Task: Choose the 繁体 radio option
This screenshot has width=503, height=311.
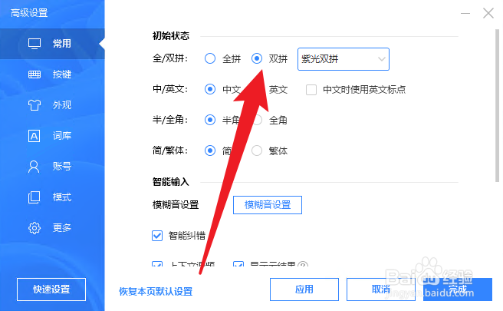Action: 257,151
